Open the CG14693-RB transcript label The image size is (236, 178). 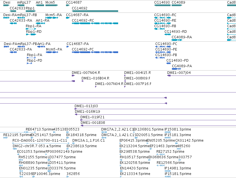165,26
